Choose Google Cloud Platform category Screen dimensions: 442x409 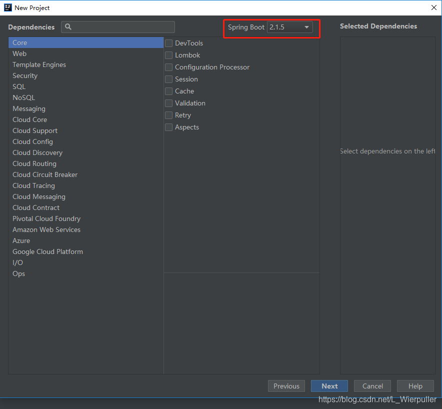point(86,251)
